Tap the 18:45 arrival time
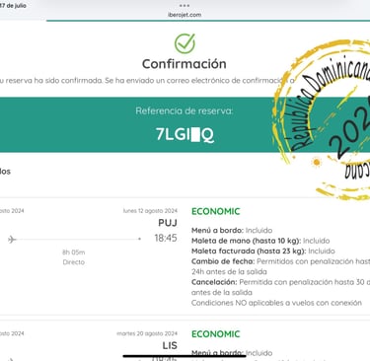370x361 pixels. click(x=166, y=238)
